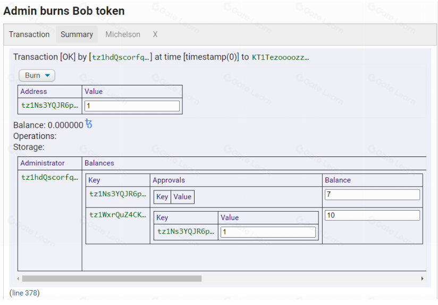The height and width of the screenshot is (305, 438).
Task: Click tz1Ns3YQJR6p key in nested approvals table
Action: coord(186,231)
